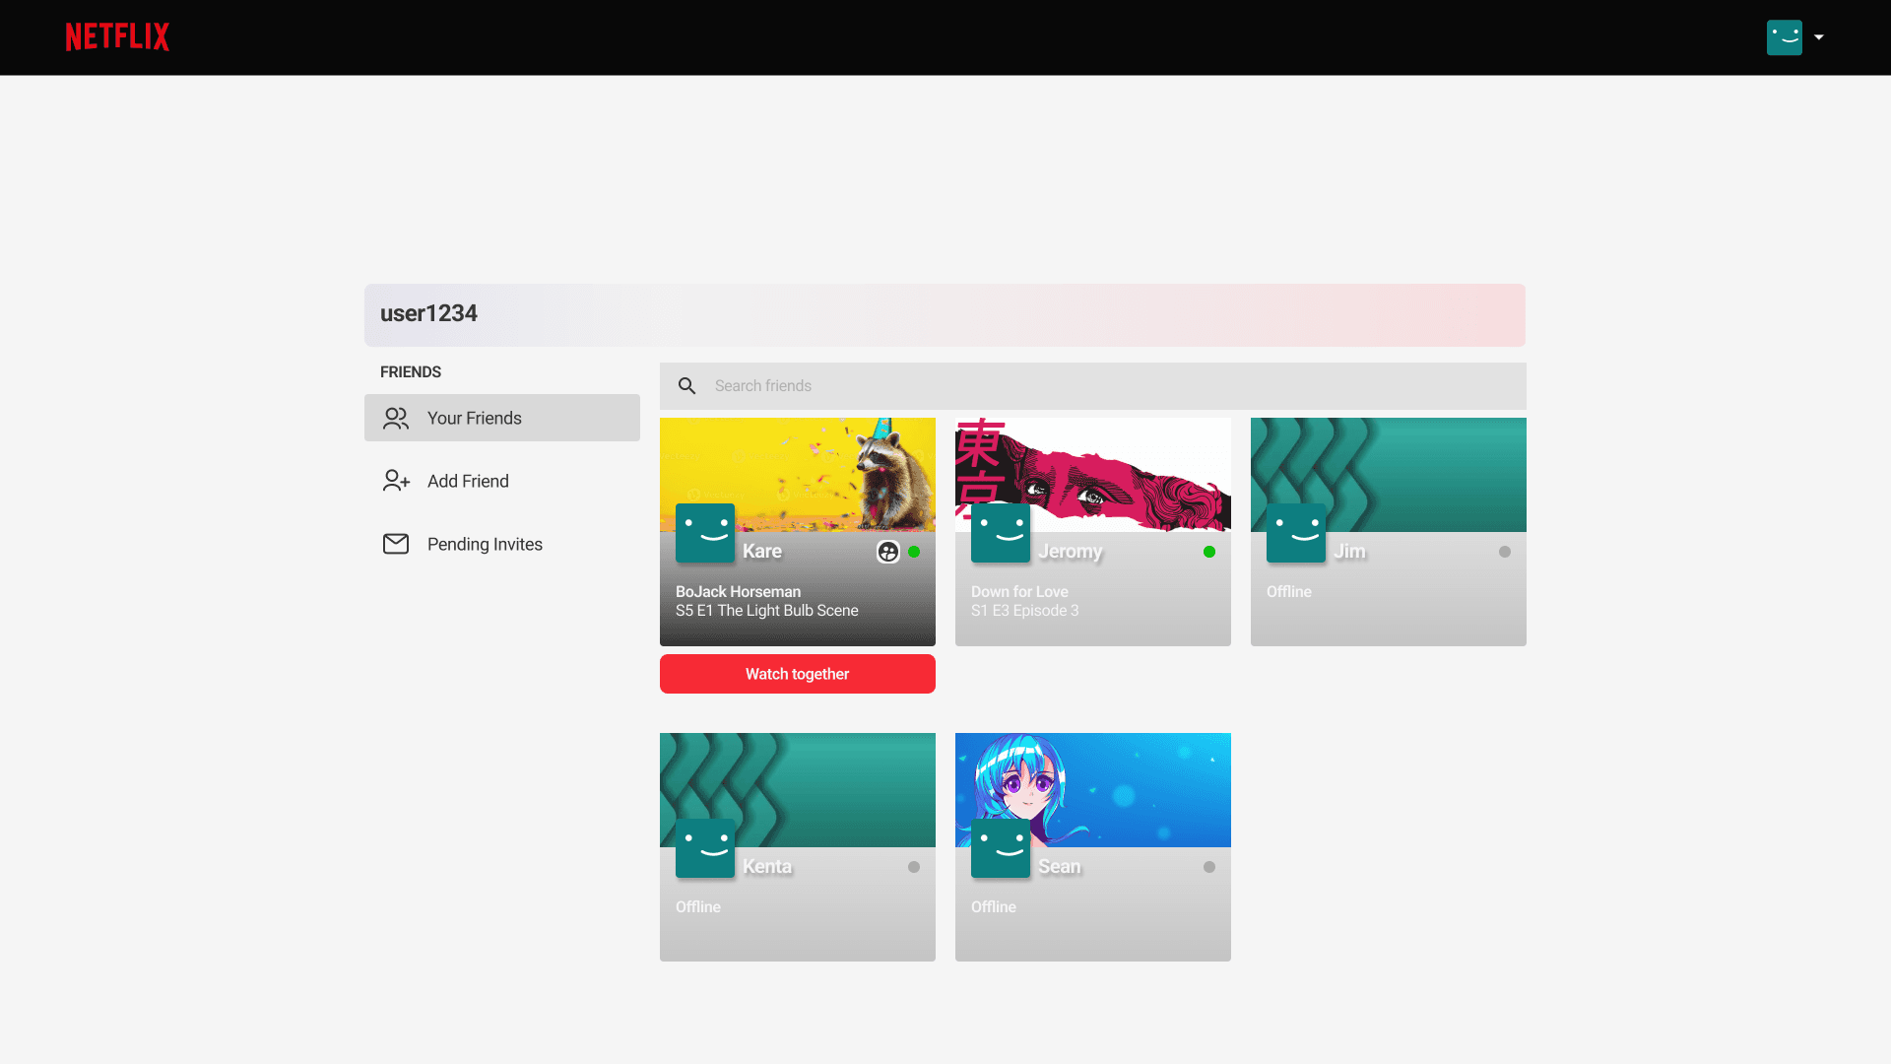Click the Add Friend person-plus icon
Image resolution: width=1891 pixels, height=1064 pixels.
pos(396,481)
